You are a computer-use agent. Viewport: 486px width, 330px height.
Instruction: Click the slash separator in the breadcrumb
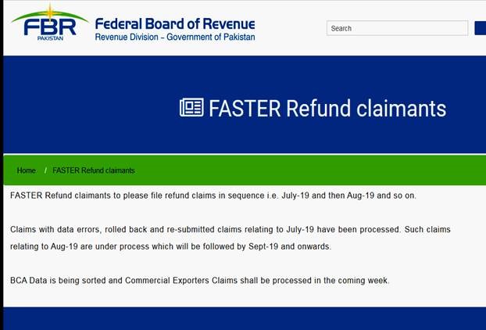[45, 170]
